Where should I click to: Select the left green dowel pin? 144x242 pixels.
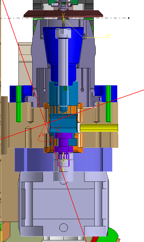tap(18, 104)
